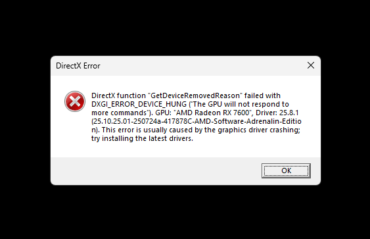The height and width of the screenshot is (239, 370).
Task: Click the black background below the dialog
Action: click(x=185, y=212)
